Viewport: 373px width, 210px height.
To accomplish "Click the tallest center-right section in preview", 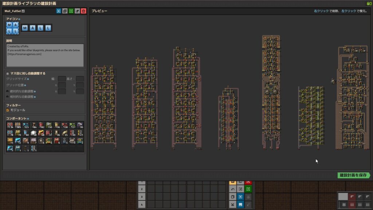I will pos(271,92).
